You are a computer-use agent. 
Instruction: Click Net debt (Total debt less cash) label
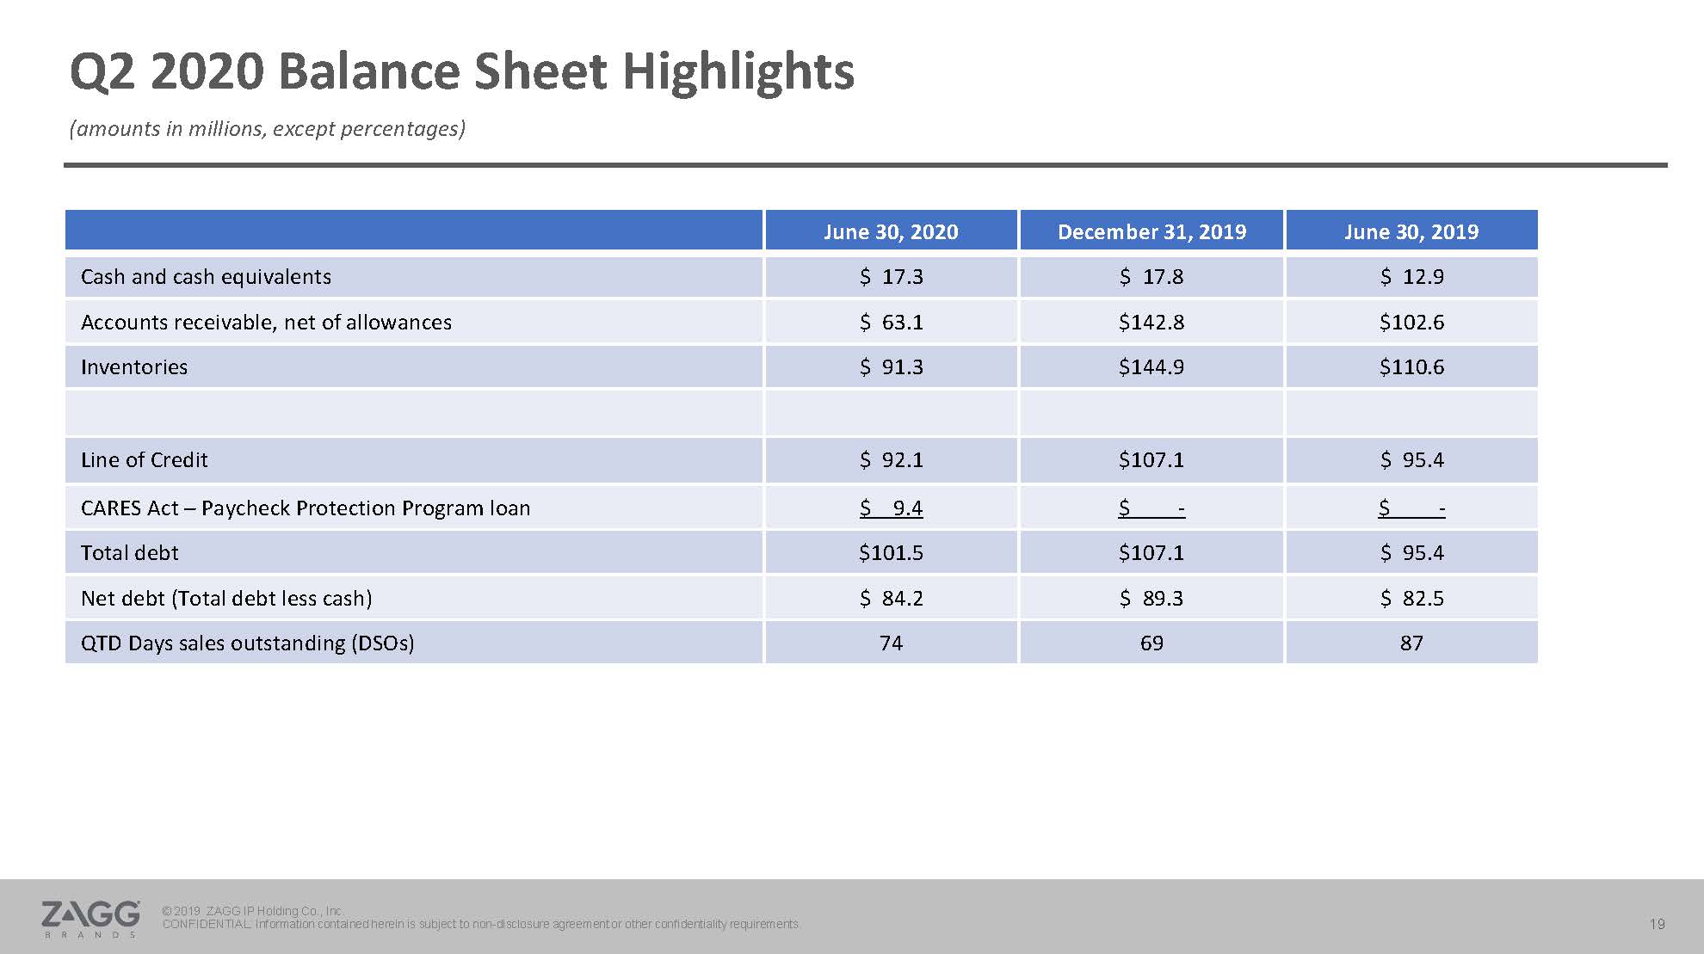[226, 599]
